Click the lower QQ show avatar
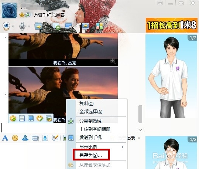199x169 pixels. 171,152
